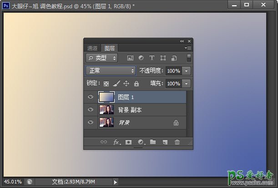
Task: Open the 类型 filter type dropdown
Action: 101,58
